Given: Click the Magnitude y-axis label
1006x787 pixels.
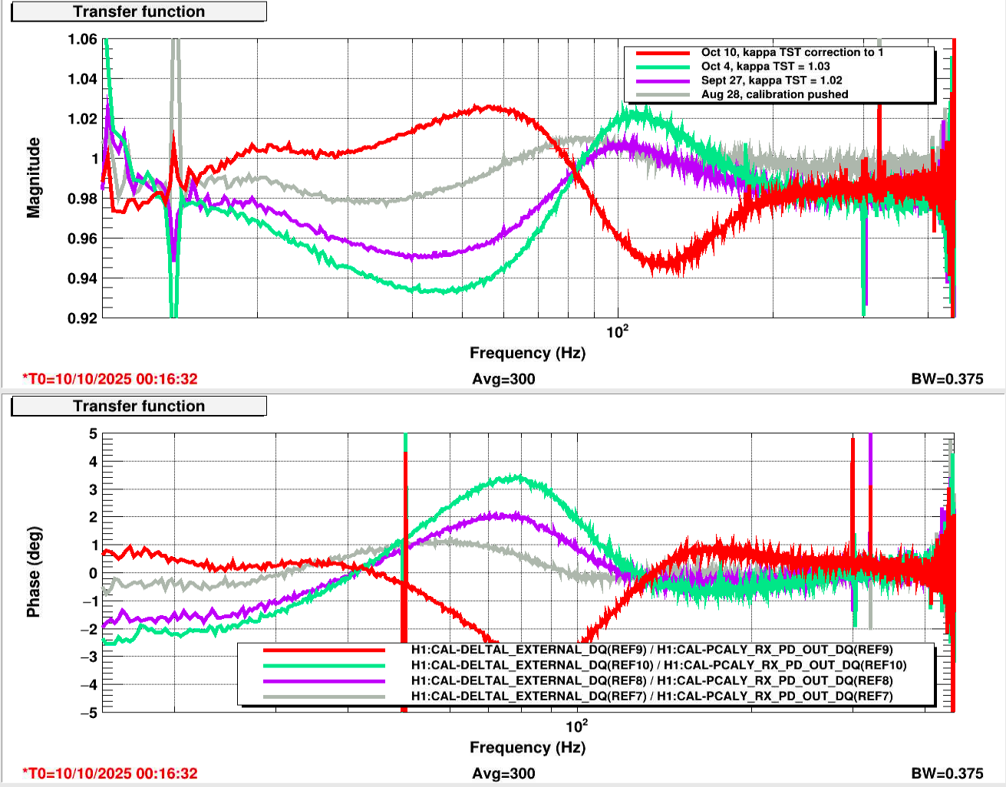Looking at the screenshot, I should [34, 178].
